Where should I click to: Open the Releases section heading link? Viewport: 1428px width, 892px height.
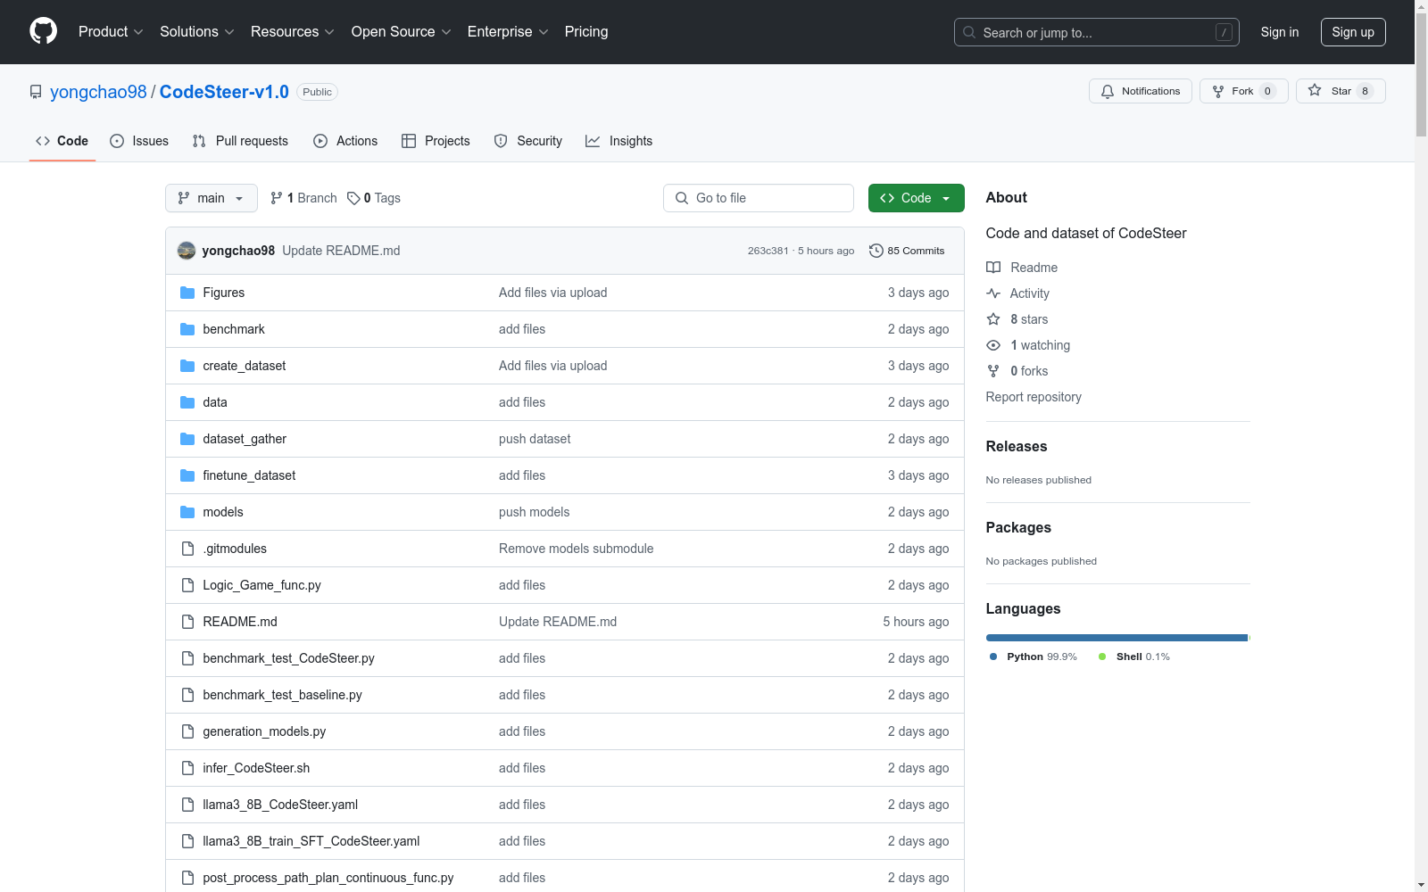pos(1017,446)
